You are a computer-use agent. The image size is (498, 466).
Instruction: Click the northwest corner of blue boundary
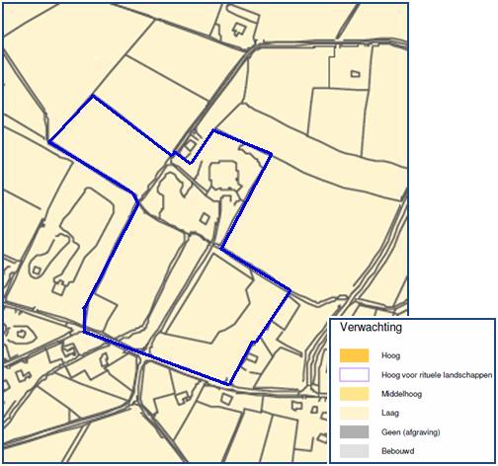tap(93, 96)
